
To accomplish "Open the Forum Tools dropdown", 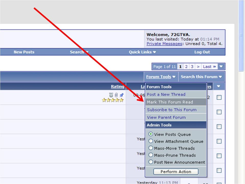I will coord(161,77).
